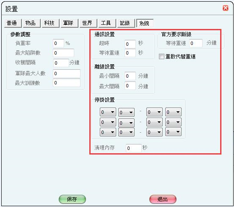Select the 清理內存 seconds input field

coord(134,148)
